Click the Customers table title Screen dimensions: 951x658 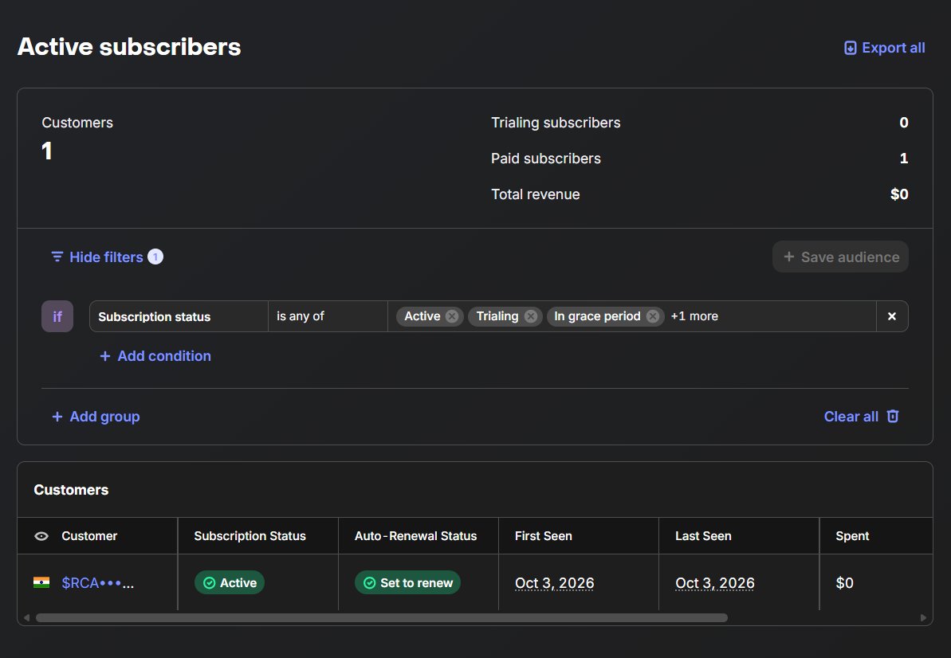coord(71,490)
